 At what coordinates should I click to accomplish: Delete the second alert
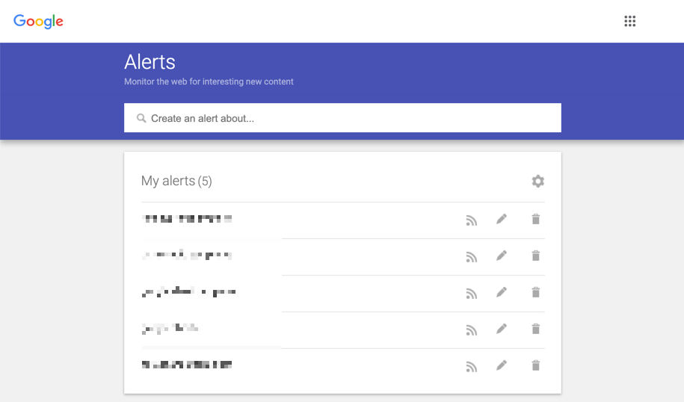[x=535, y=256]
